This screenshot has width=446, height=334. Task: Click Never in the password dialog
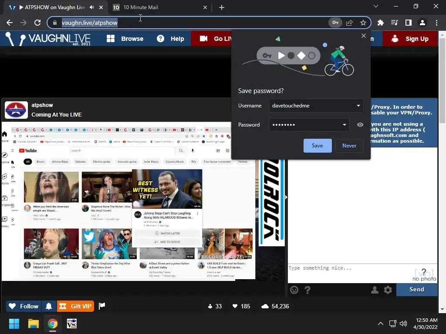coord(349,146)
